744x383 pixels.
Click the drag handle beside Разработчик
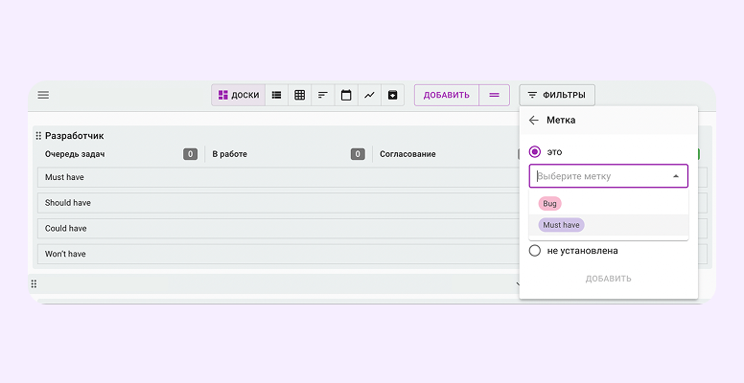tap(38, 136)
